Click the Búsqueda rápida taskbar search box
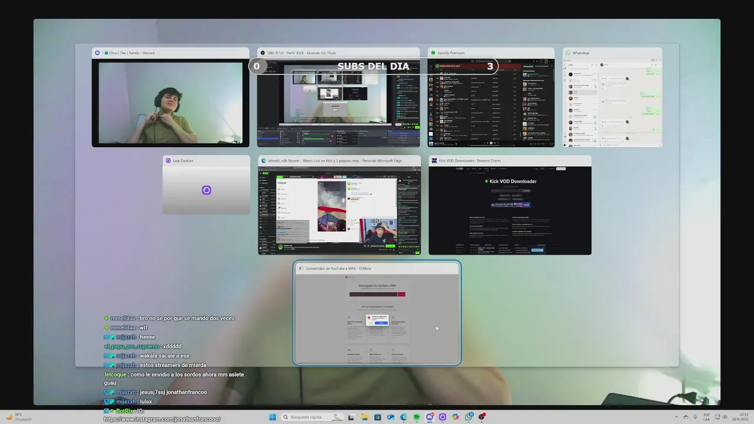 [312, 417]
